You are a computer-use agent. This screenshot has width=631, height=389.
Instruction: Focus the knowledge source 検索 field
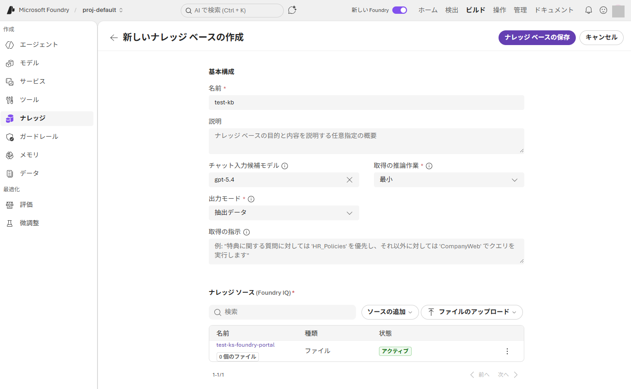point(282,312)
